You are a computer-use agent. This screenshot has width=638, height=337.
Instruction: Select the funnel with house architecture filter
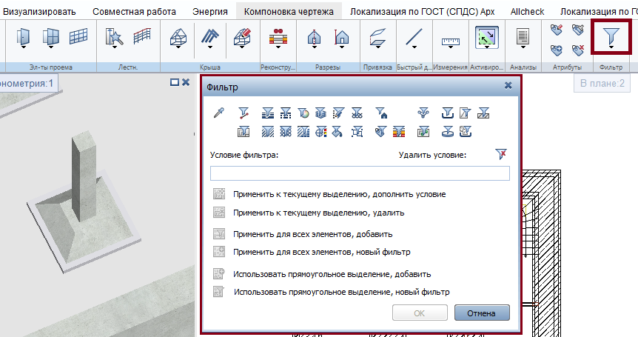[381, 113]
